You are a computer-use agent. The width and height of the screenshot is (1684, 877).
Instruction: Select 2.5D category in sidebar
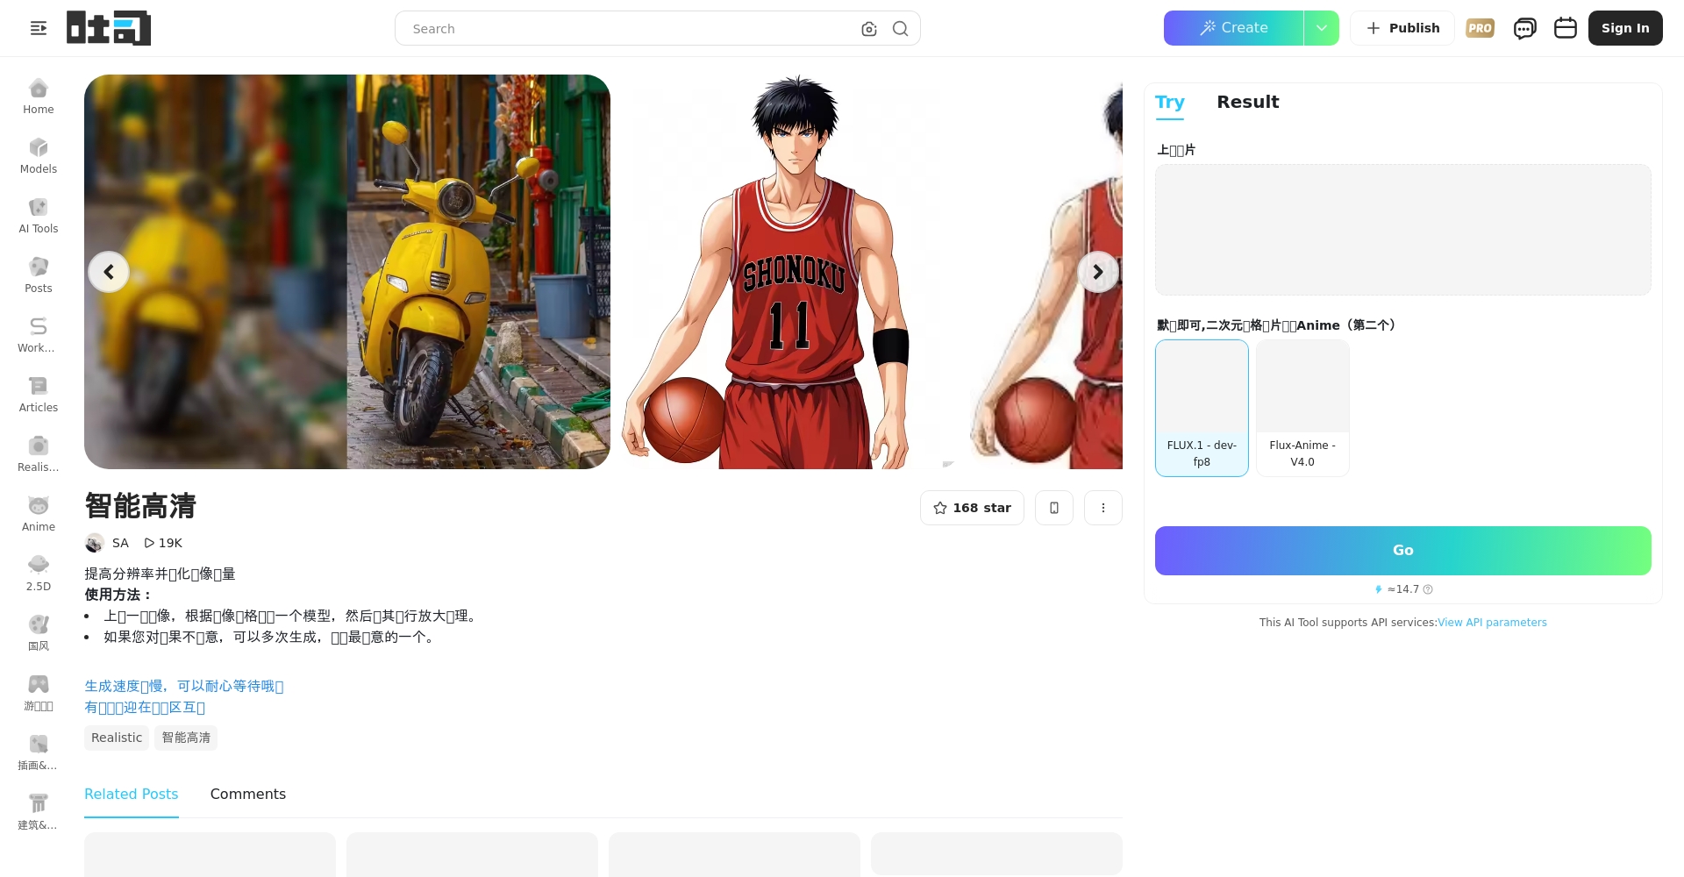(x=39, y=574)
